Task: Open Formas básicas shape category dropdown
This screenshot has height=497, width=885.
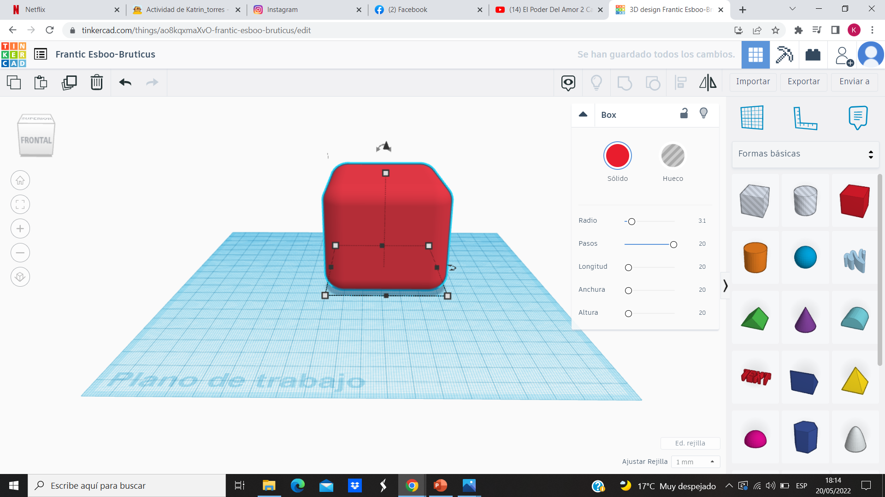Action: 805,154
